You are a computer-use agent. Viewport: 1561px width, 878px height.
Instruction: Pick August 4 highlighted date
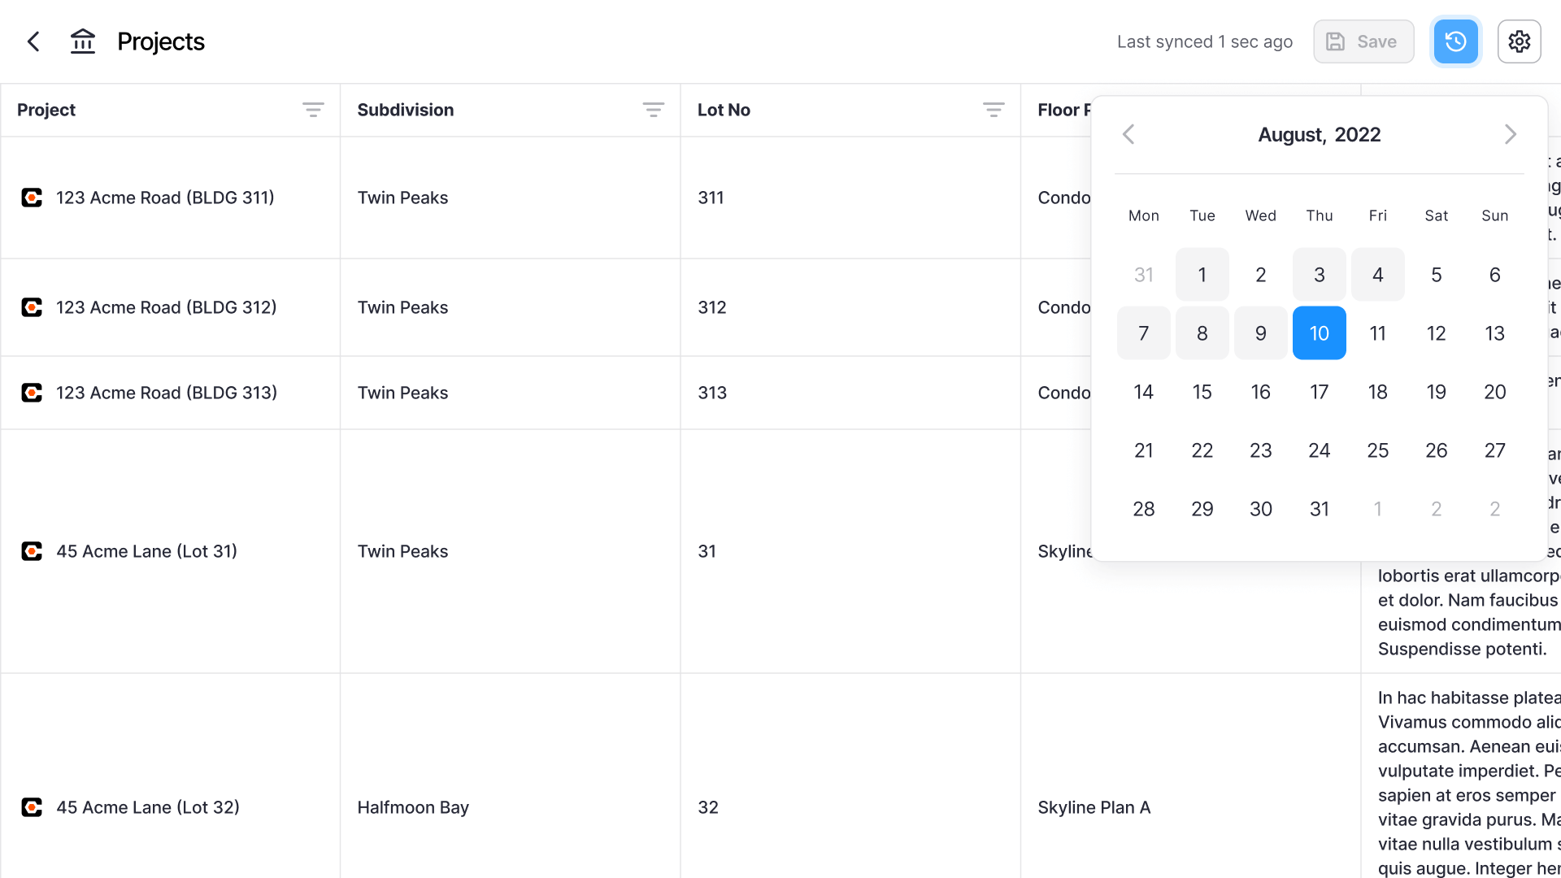click(1378, 275)
